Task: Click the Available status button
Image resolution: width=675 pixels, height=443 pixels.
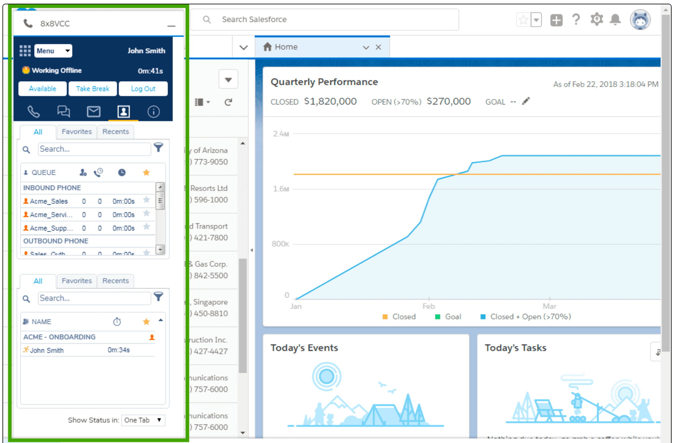Action: click(x=42, y=89)
